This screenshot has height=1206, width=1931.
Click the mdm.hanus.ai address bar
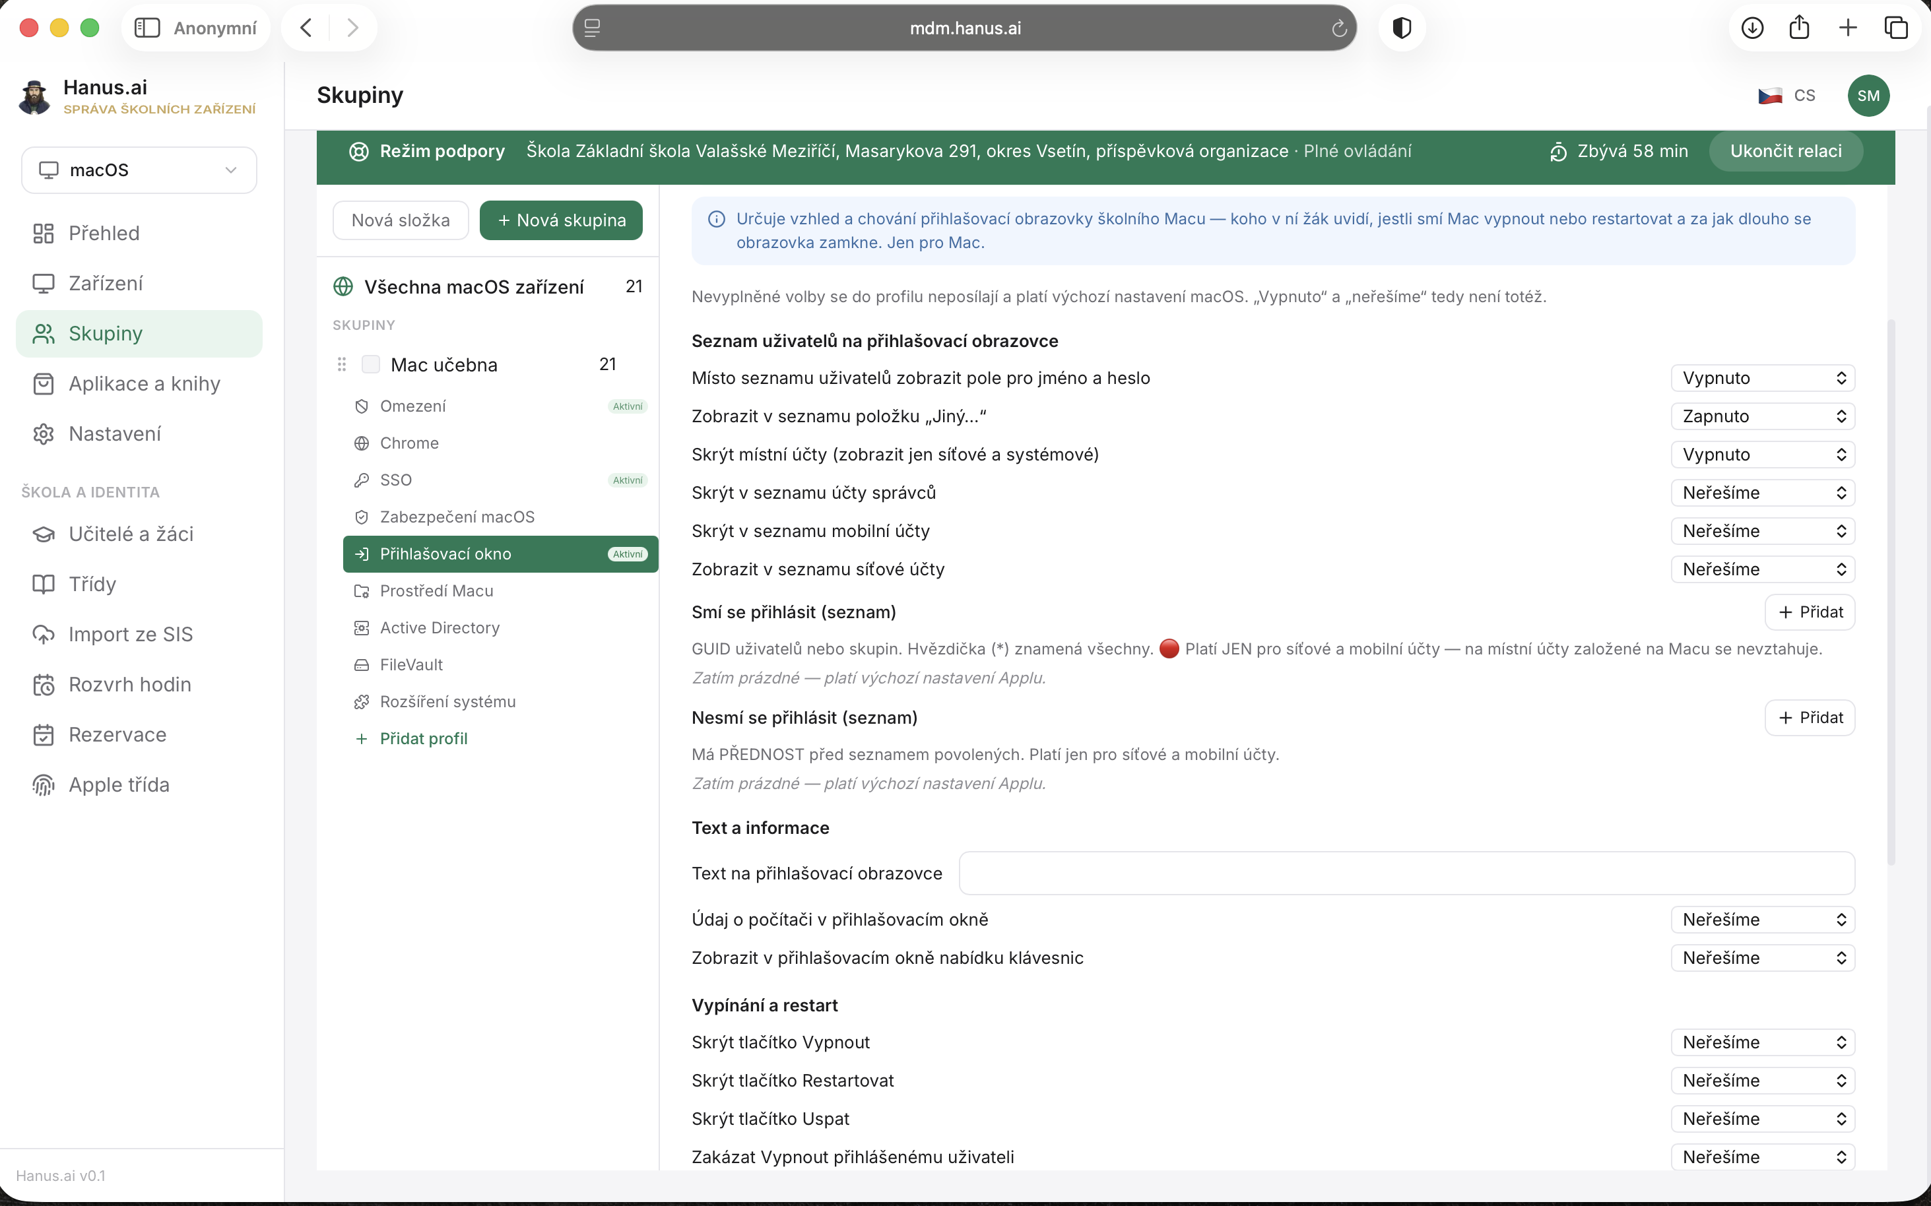pyautogui.click(x=965, y=28)
